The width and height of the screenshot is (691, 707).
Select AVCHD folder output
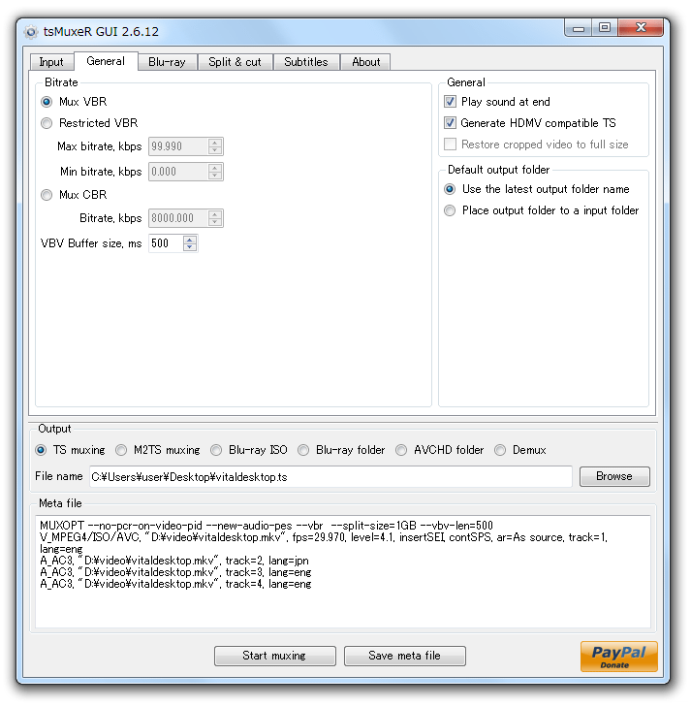401,450
